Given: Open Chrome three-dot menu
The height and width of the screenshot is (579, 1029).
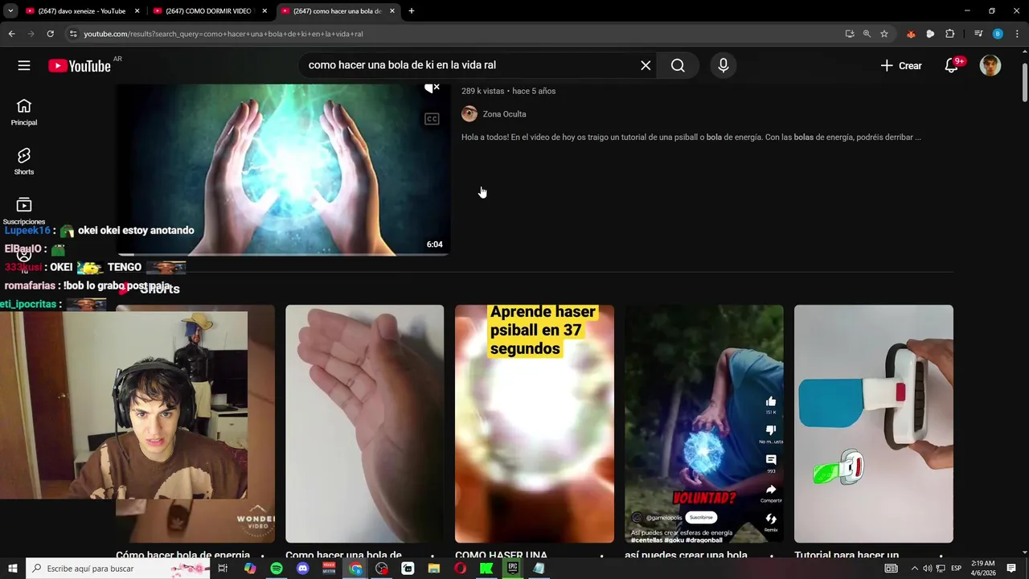Looking at the screenshot, I should (1018, 34).
